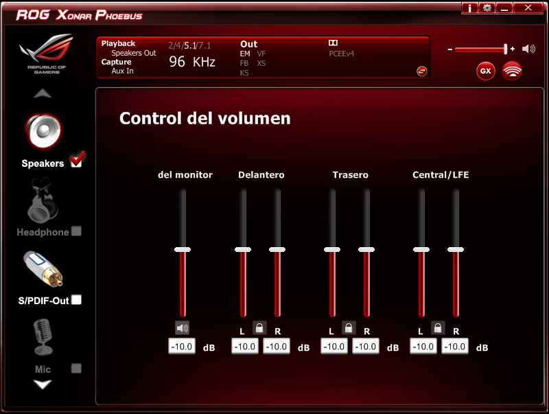Click the del monitor volume slider handle

(183, 249)
